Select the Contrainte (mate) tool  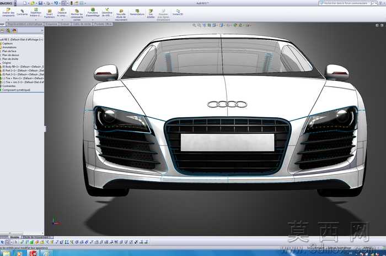22,13
